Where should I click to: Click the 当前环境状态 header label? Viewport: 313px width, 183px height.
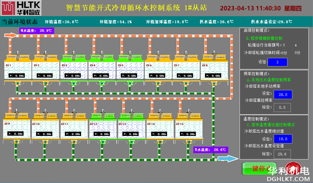20,22
